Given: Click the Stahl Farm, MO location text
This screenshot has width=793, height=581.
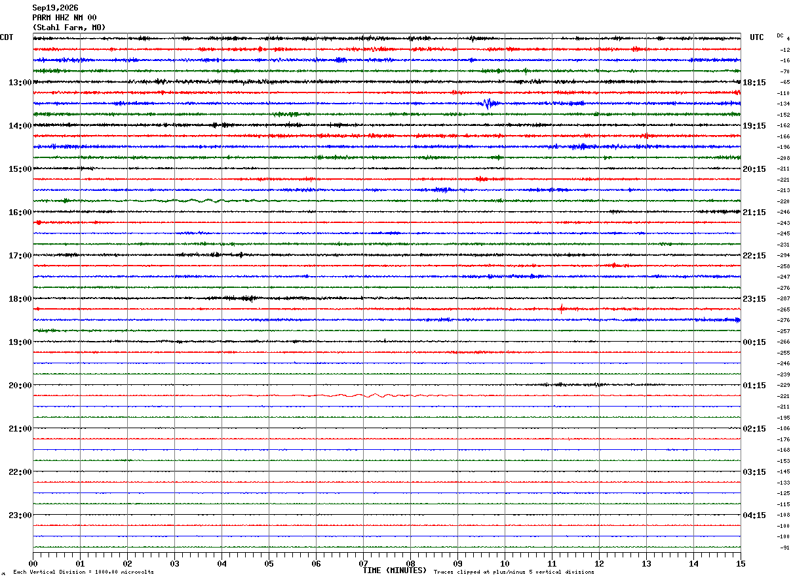Looking at the screenshot, I should pyautogui.click(x=69, y=28).
